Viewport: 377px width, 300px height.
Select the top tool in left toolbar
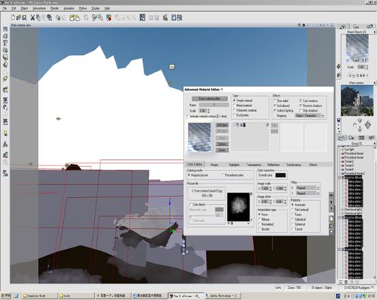5,29
